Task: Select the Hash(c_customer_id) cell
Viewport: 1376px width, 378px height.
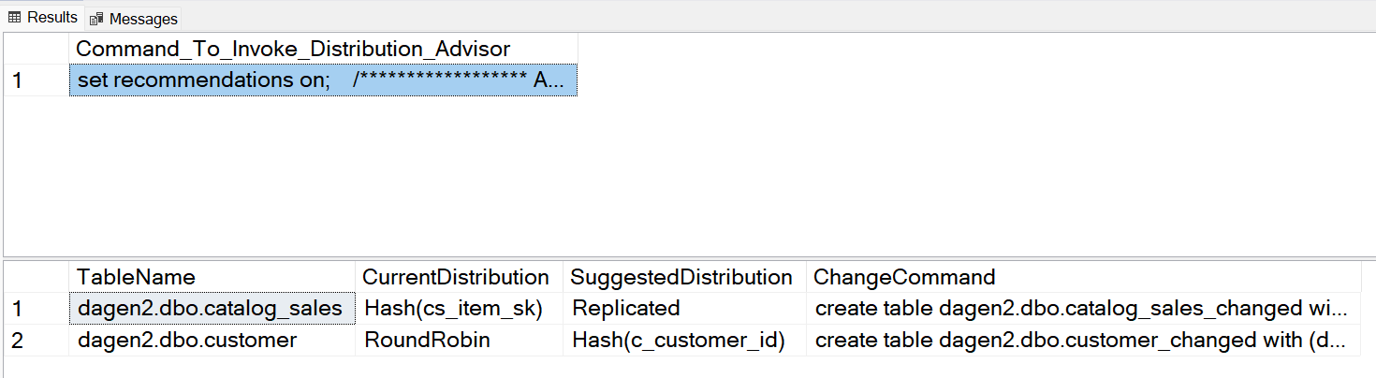Action: click(x=684, y=340)
